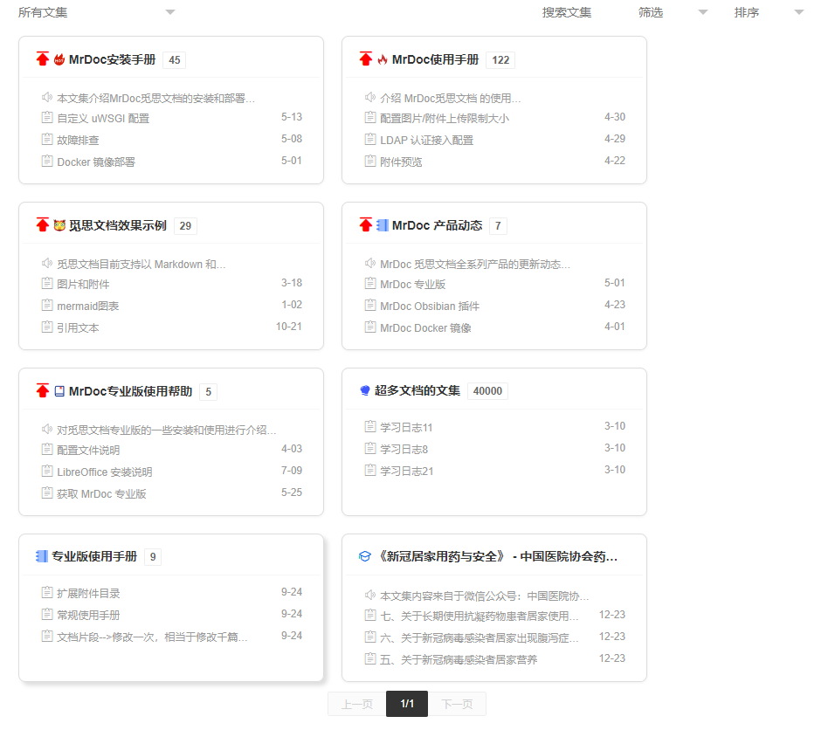Click notebook icon of MrDoc 产品动态
Viewport: 835px width, 737px height.
click(x=383, y=225)
